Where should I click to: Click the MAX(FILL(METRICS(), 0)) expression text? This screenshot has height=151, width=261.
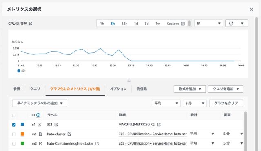point(137,125)
